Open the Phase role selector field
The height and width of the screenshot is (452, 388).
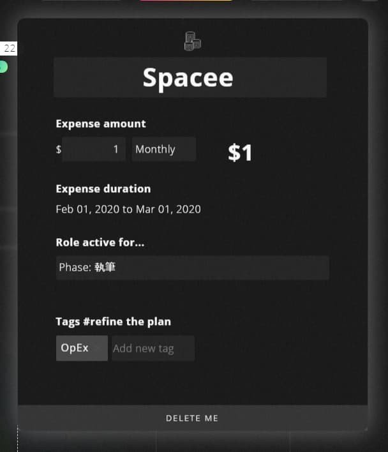[192, 267]
